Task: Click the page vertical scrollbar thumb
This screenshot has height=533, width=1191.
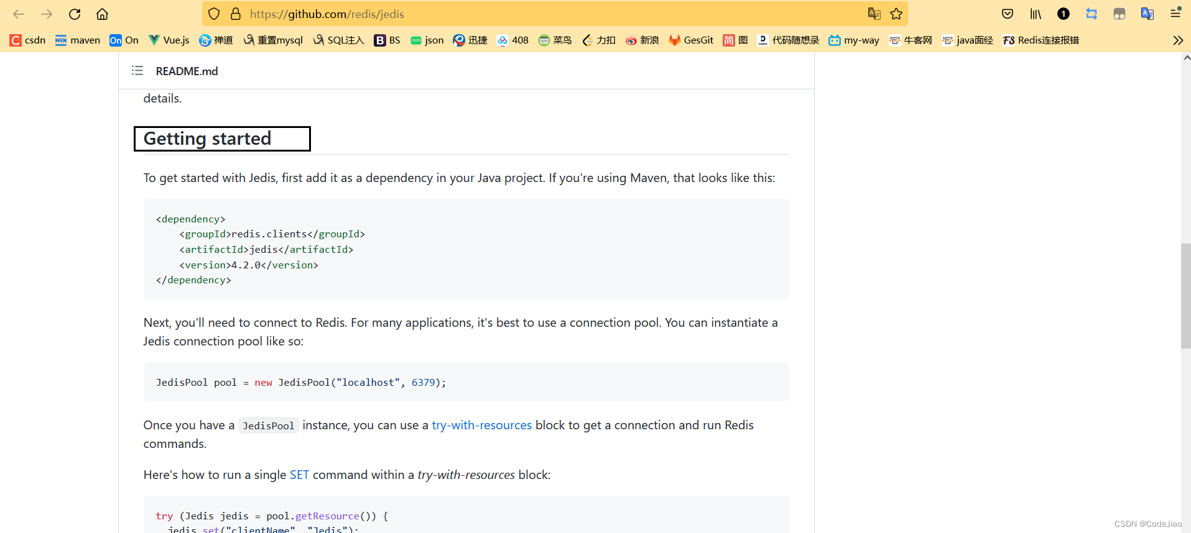Action: [1186, 296]
